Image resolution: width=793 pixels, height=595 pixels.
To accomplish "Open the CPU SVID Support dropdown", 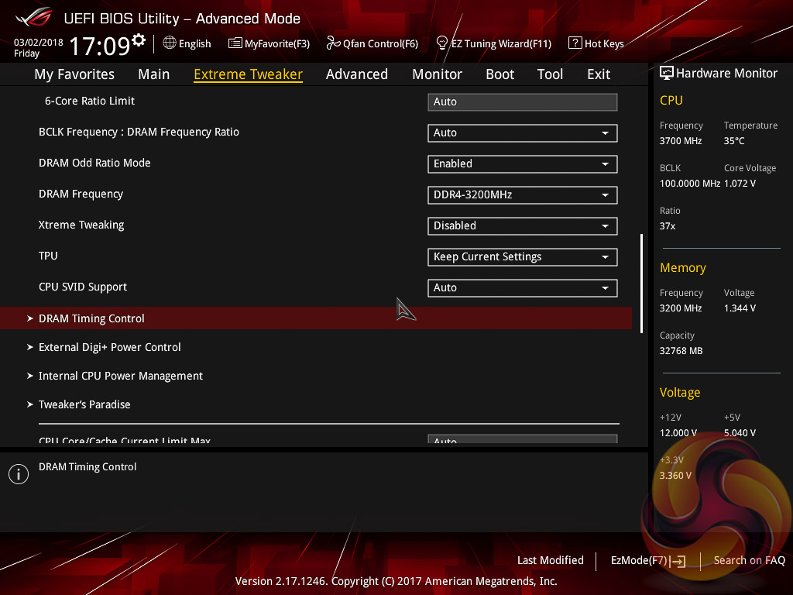I will pos(523,288).
